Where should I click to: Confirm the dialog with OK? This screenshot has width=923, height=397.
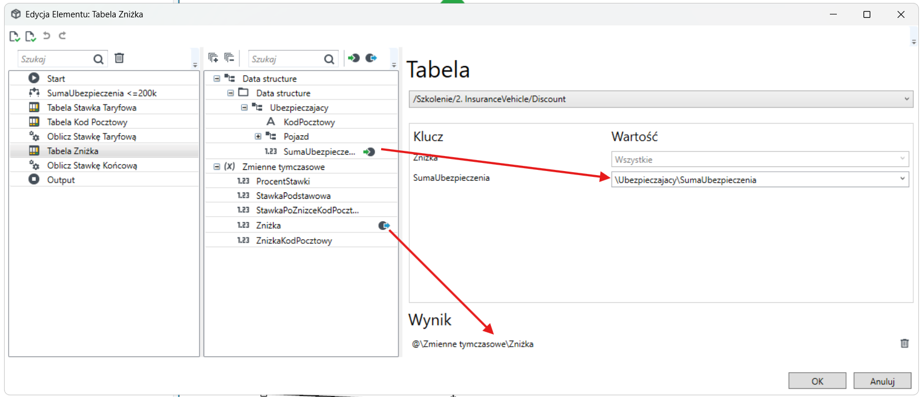pyautogui.click(x=817, y=381)
